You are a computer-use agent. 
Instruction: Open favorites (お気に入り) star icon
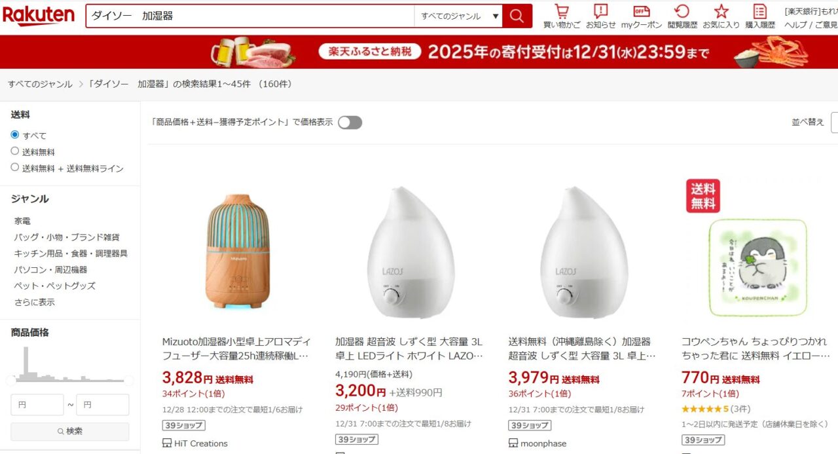[x=721, y=16]
